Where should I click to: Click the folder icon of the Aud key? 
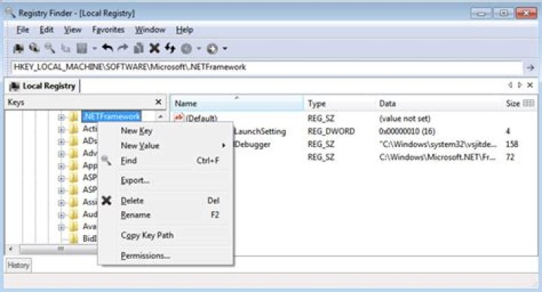pos(73,215)
